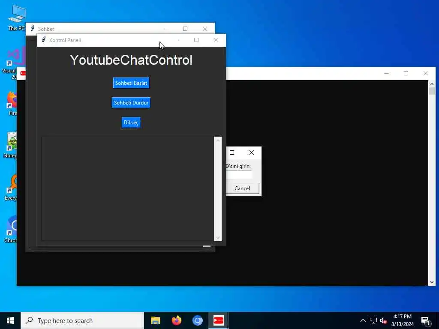
Task: Click the Sohbet window feather icon
Action: (32, 29)
